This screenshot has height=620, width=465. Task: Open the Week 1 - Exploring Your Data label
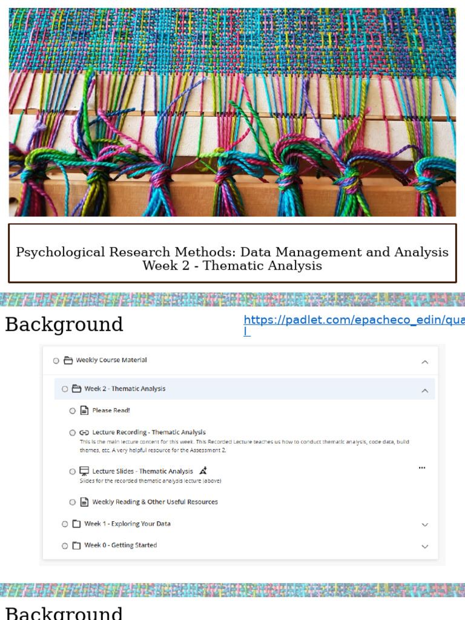(x=127, y=524)
